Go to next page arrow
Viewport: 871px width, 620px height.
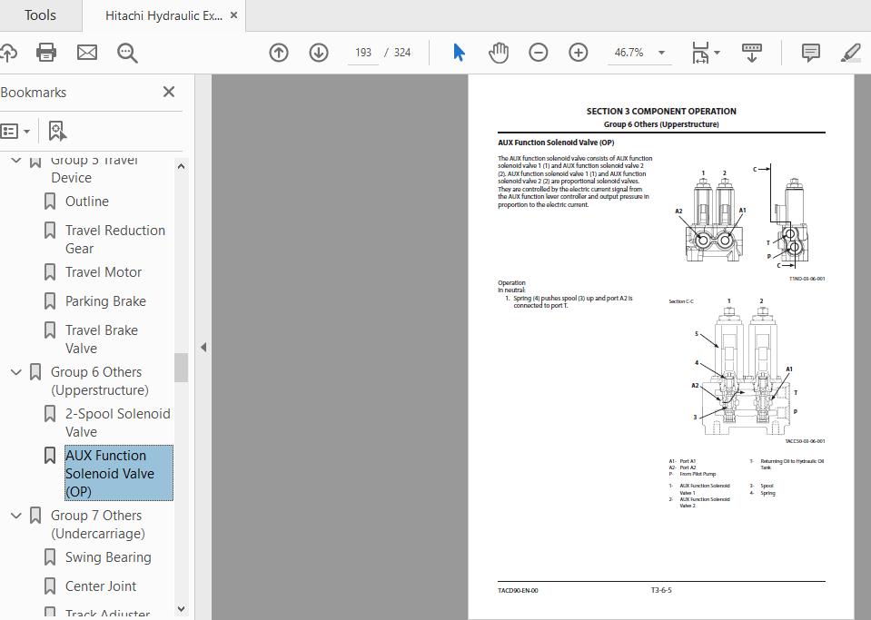pyautogui.click(x=319, y=53)
